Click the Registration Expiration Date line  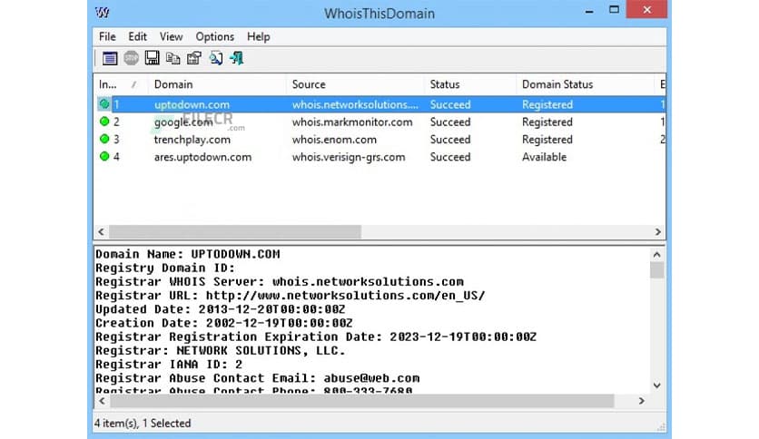point(316,337)
